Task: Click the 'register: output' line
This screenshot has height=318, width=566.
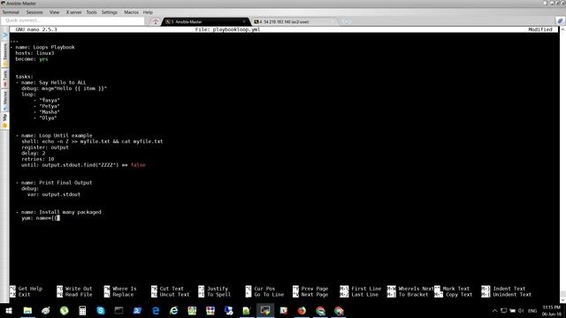Action: pyautogui.click(x=45, y=148)
